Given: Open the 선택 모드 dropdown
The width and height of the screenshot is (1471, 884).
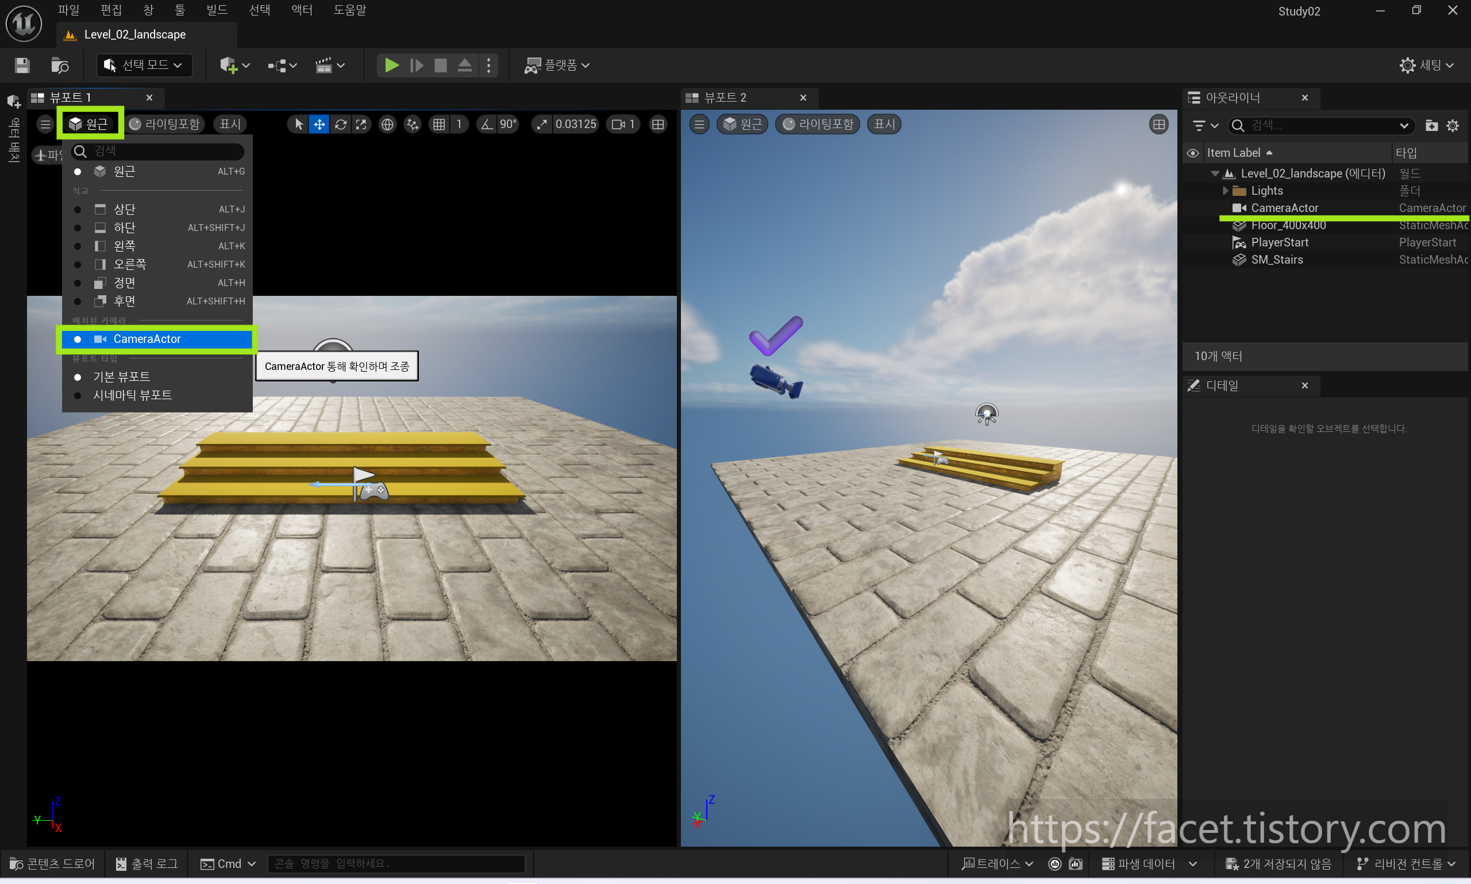Looking at the screenshot, I should click(x=144, y=65).
